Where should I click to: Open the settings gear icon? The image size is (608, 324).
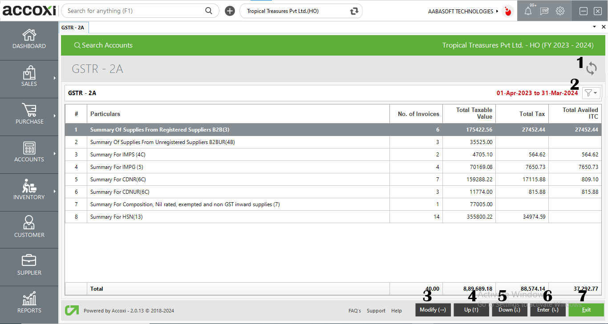click(x=560, y=12)
